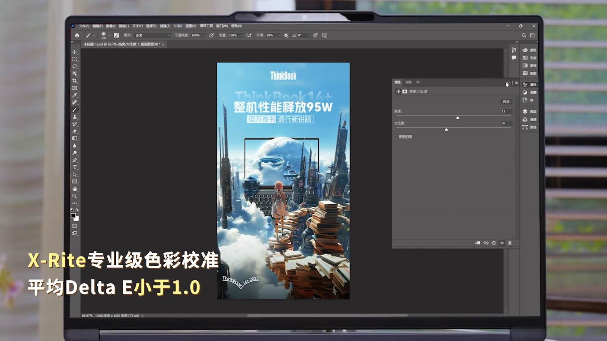The width and height of the screenshot is (607, 341).
Task: Switch to the 调整 tab in Properties panel
Action: coord(408,82)
